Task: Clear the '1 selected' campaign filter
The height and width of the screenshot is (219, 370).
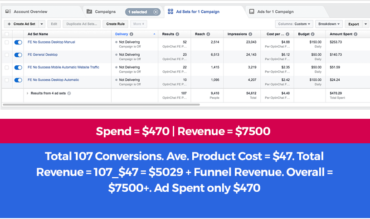Action: 156,12
